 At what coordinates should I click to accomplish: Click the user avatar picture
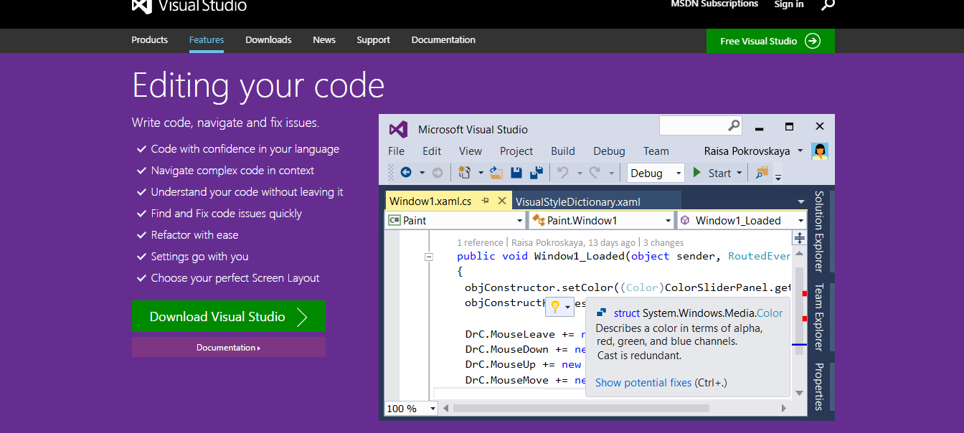(820, 151)
